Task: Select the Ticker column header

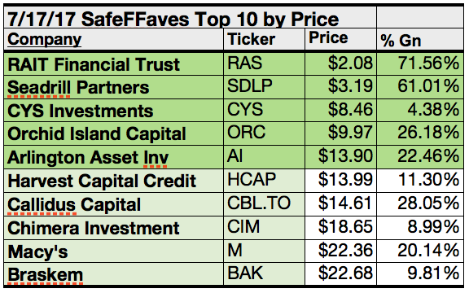Action: [x=264, y=39]
